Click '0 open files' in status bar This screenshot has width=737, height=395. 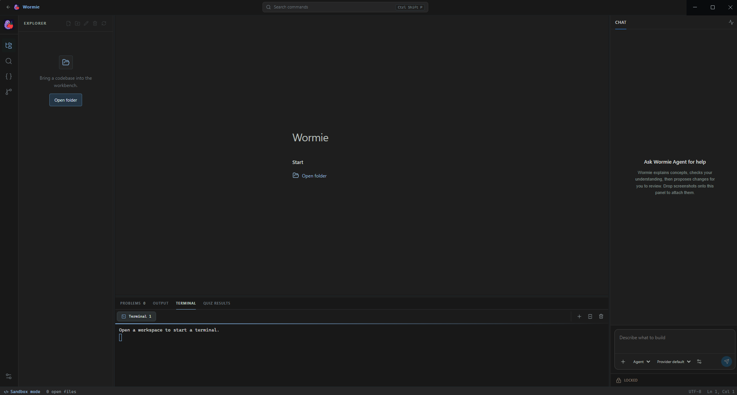pos(61,392)
